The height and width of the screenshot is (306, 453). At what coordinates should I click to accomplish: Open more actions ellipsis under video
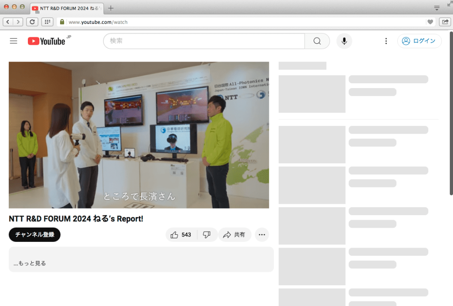pos(262,235)
